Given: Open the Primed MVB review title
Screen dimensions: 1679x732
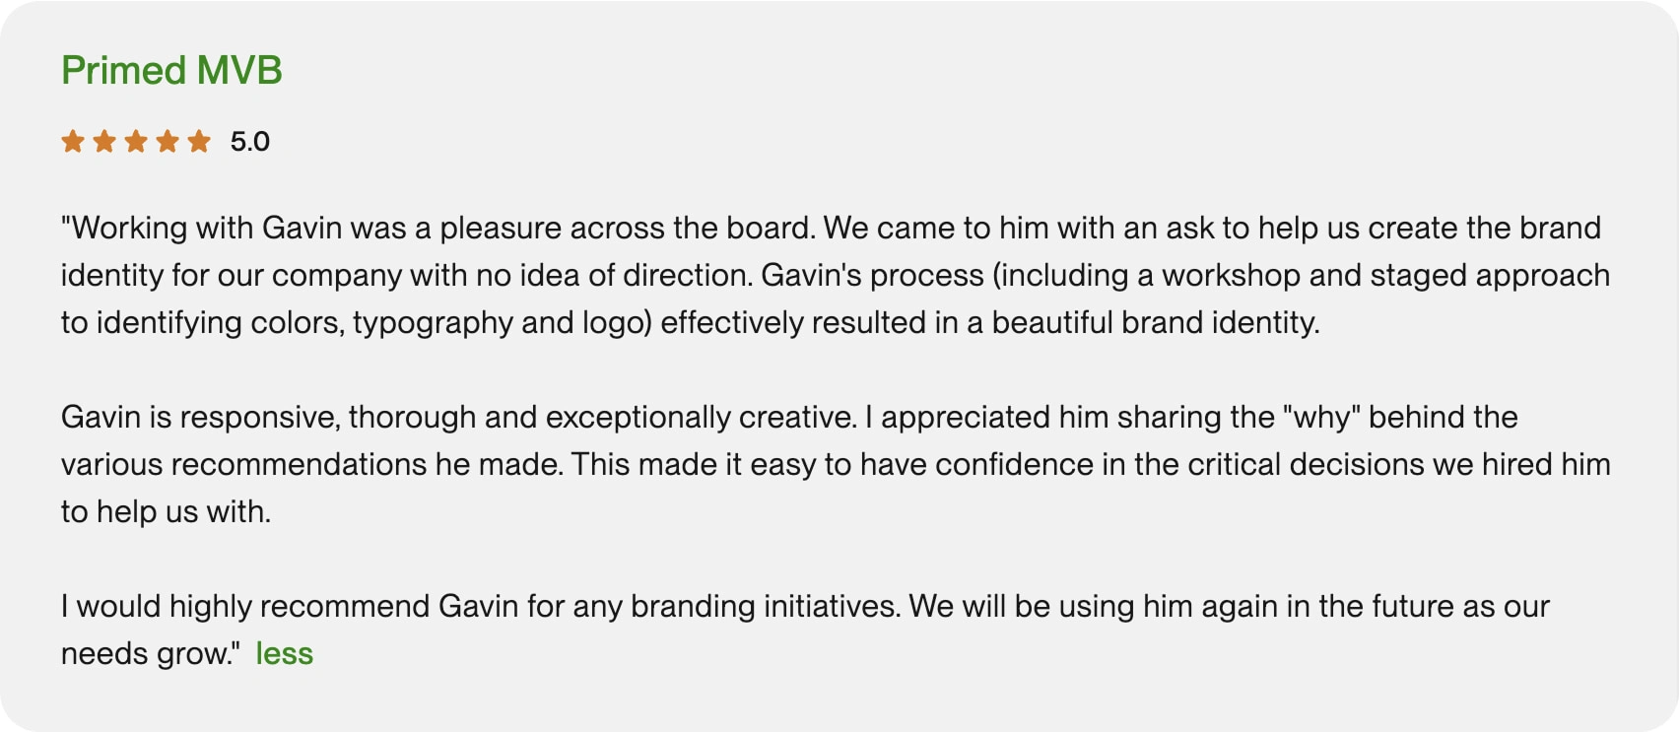Looking at the screenshot, I should (171, 71).
